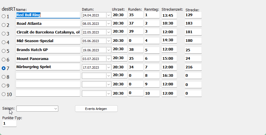Select radio button 1 under destRT

coord(4,16)
